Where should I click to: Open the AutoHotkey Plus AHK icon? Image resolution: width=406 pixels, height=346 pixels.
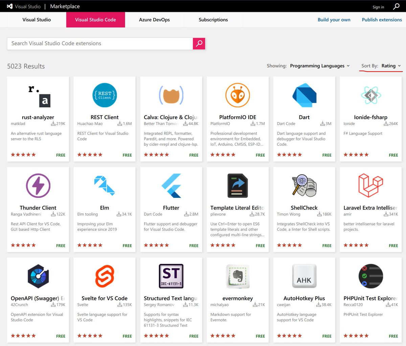tap(304, 276)
